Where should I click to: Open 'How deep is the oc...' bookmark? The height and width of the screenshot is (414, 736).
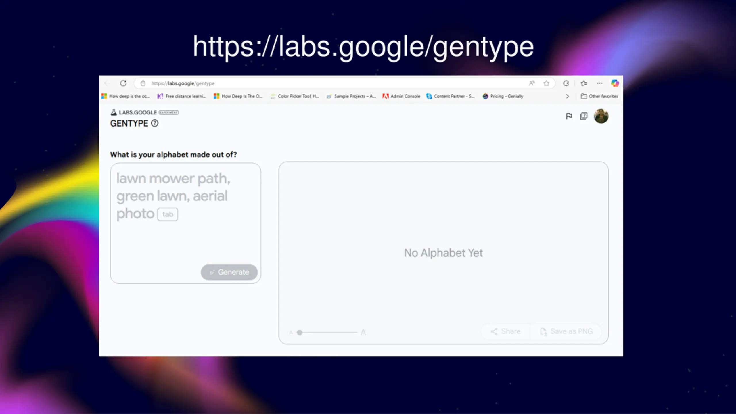(x=126, y=96)
